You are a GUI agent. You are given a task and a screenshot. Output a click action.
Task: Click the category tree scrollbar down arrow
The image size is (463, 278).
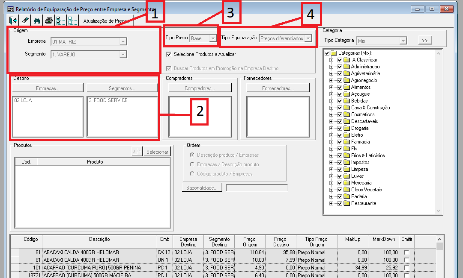pyautogui.click(x=438, y=211)
